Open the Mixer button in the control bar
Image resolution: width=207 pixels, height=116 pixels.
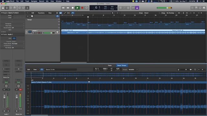(x=23, y=8)
